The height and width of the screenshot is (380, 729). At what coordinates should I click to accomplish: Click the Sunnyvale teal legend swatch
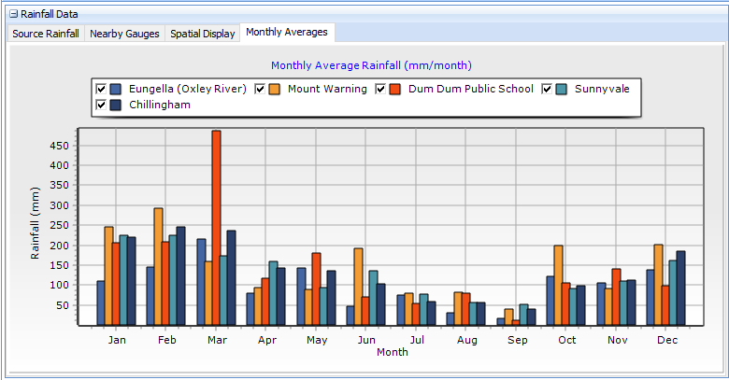562,89
